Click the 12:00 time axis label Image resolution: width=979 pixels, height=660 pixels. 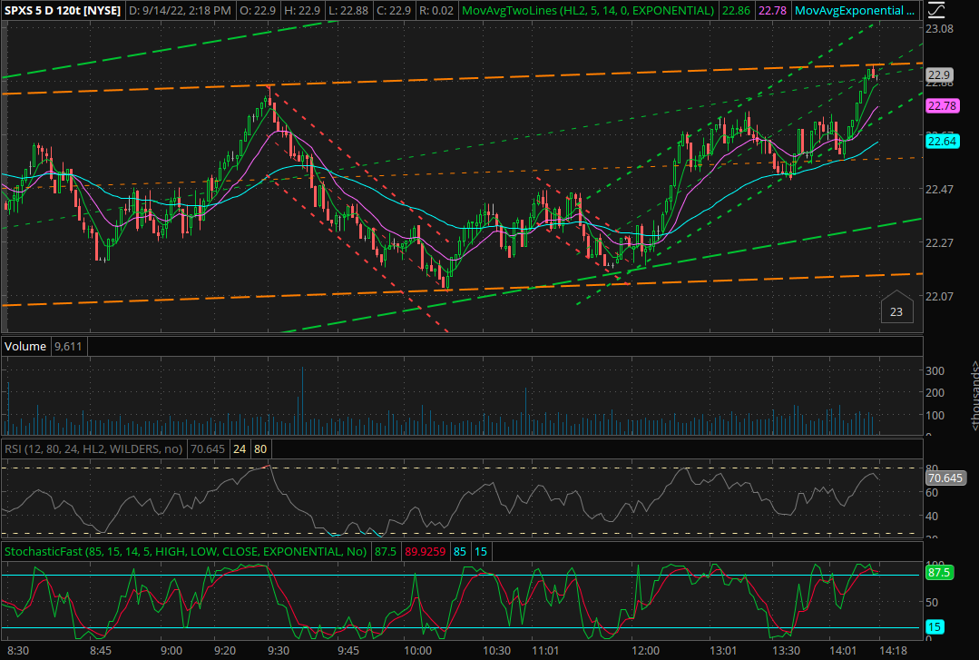(645, 650)
